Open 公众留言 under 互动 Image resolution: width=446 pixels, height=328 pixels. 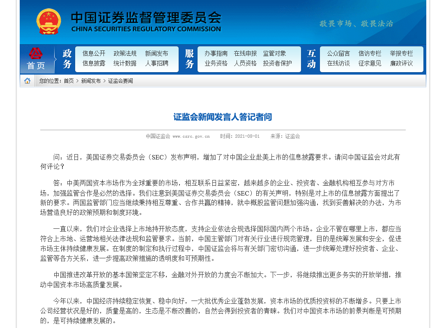(338, 53)
